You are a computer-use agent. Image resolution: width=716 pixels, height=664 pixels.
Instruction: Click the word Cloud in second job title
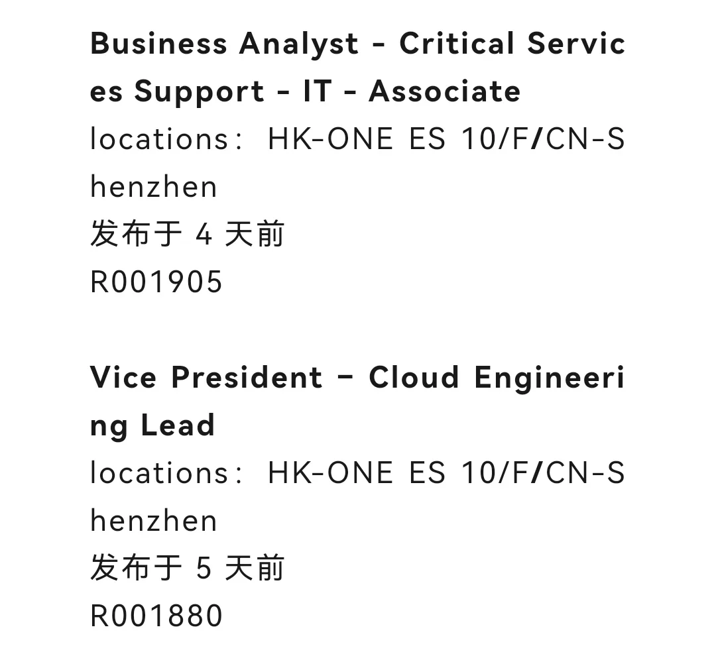click(414, 378)
